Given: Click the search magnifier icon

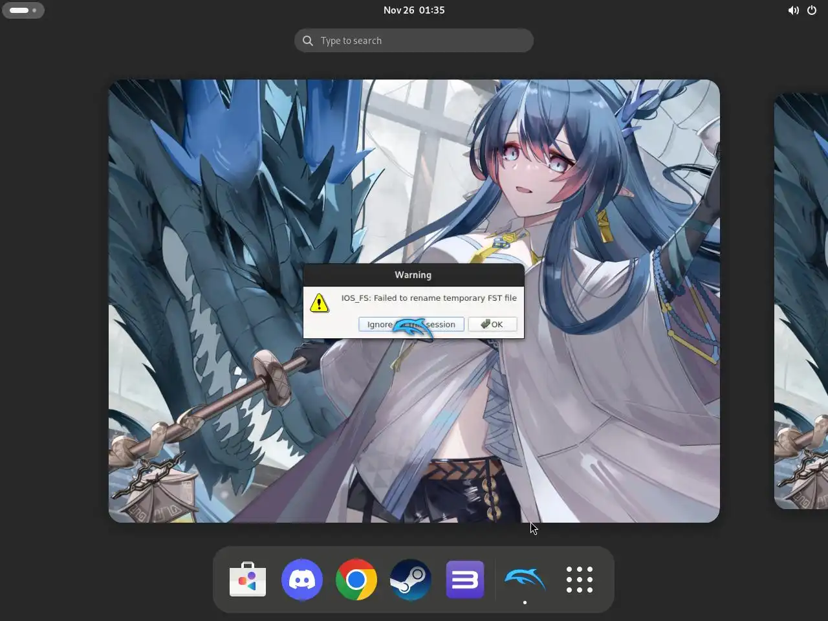Looking at the screenshot, I should click(x=308, y=41).
